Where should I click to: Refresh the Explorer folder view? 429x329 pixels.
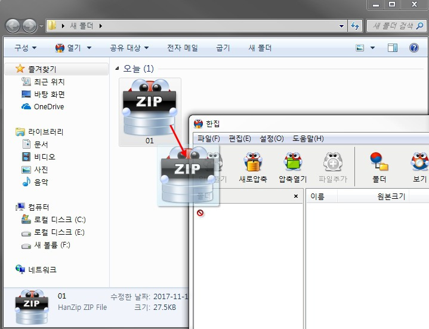(355, 26)
